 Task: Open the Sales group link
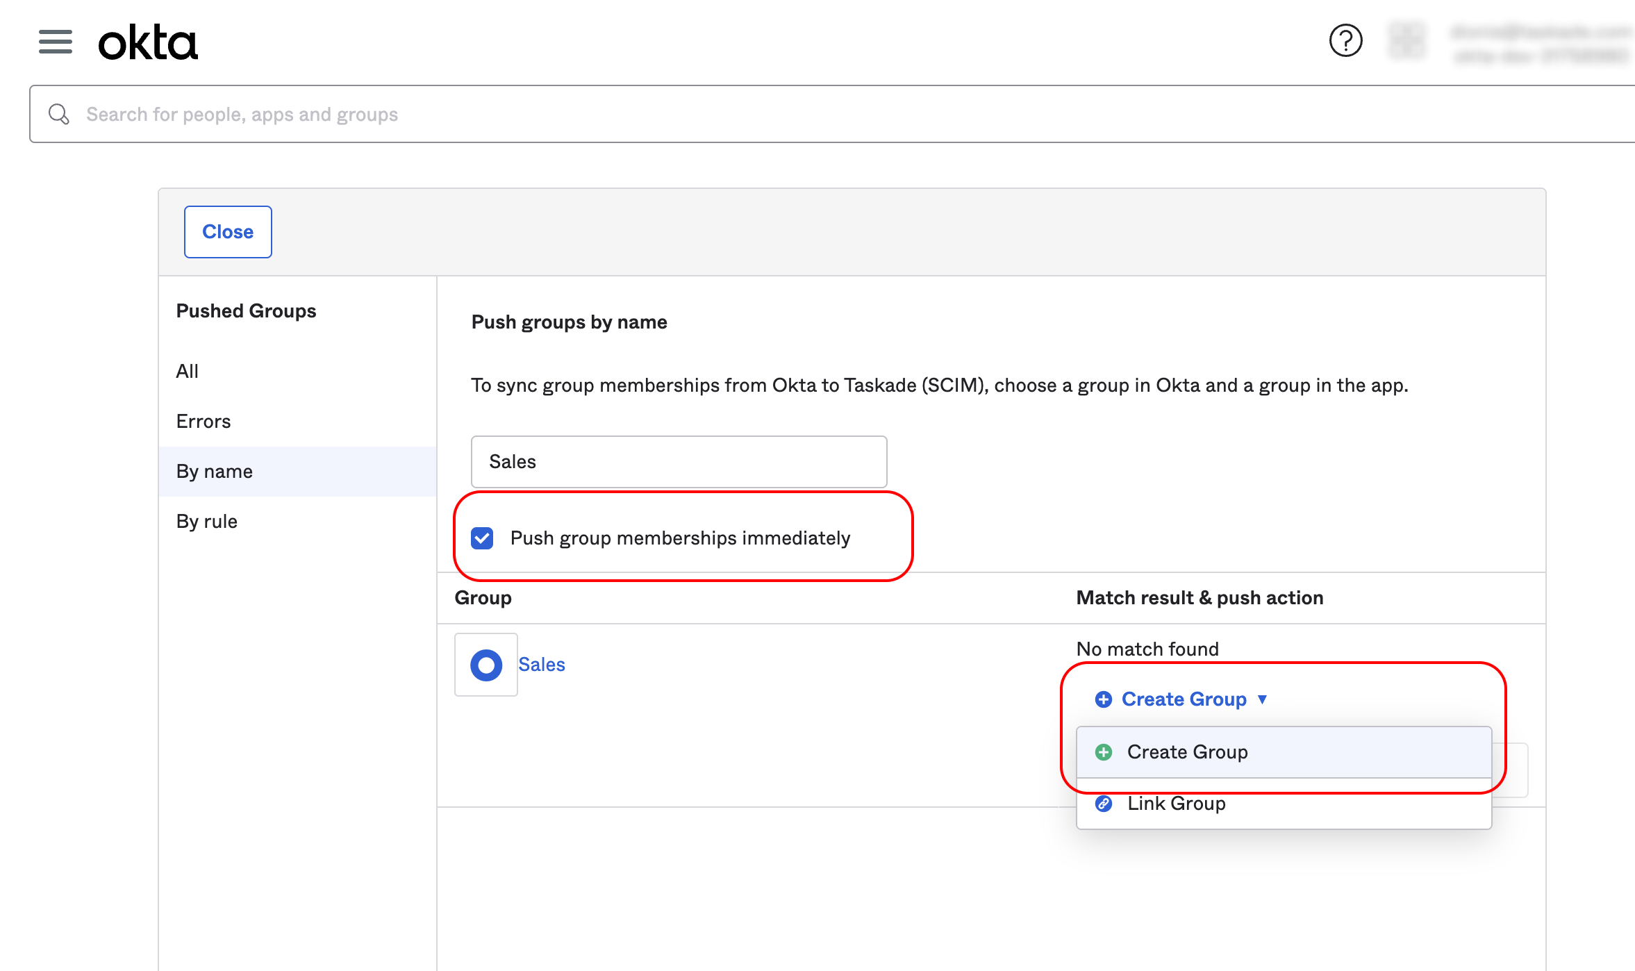541,665
